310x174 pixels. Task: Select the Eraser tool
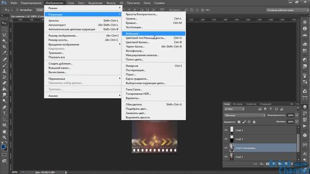pos(4,83)
